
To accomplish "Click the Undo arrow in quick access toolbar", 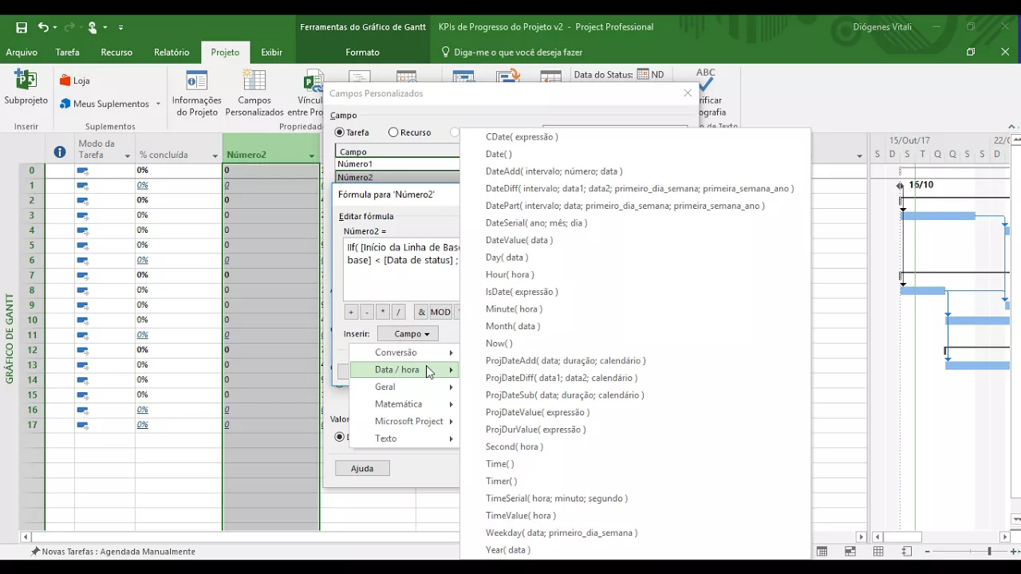I will (x=43, y=27).
